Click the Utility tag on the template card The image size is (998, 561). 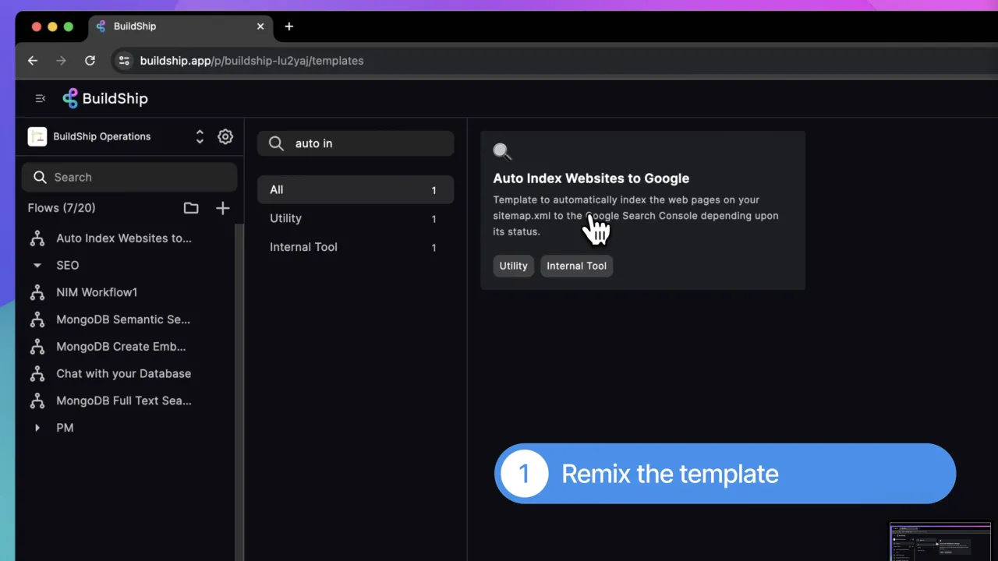point(514,266)
